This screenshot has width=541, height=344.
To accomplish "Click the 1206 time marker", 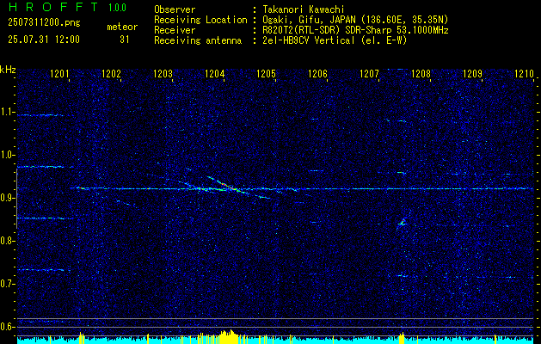I will coord(317,74).
